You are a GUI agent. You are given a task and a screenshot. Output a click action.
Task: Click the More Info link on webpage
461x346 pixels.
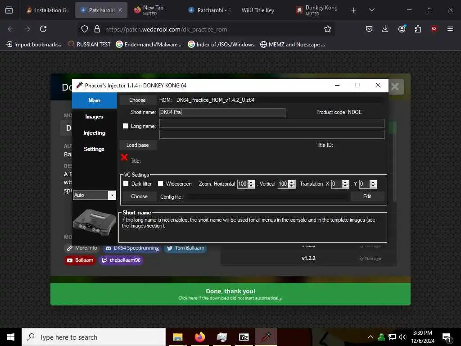82,248
